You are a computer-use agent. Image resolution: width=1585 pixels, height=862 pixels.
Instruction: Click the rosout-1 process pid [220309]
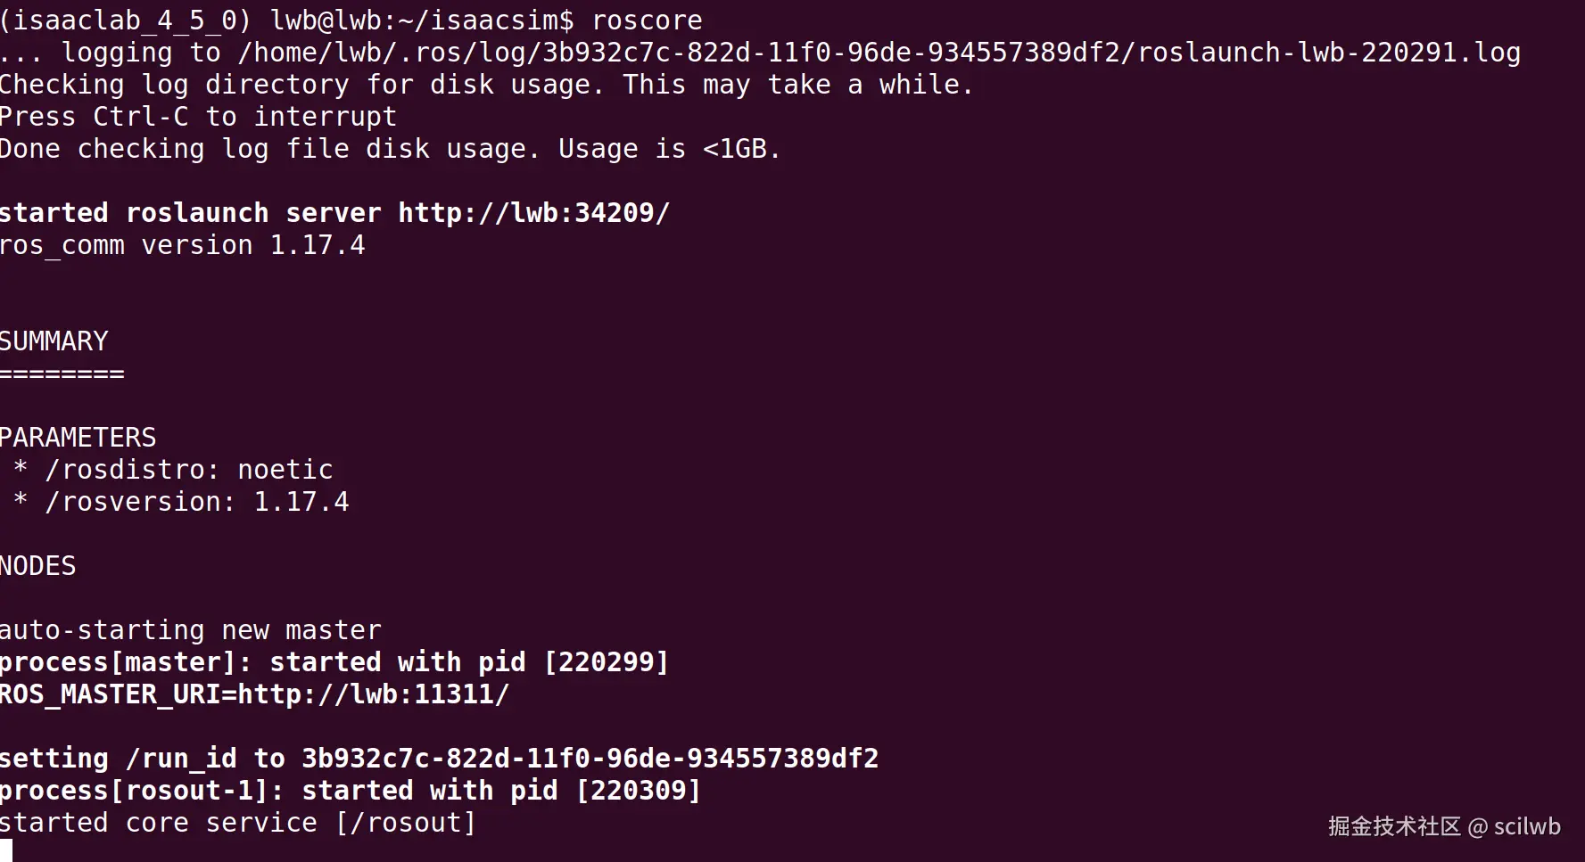[x=639, y=791]
